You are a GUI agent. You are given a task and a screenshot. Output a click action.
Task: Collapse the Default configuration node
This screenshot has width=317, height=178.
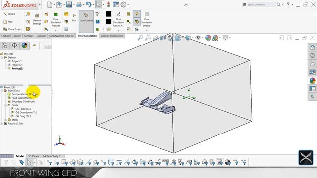(x=2, y=58)
